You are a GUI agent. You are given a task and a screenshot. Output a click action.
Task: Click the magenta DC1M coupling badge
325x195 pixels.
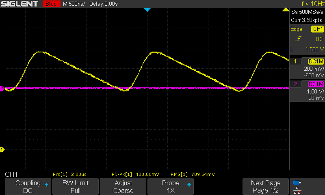[316, 84]
